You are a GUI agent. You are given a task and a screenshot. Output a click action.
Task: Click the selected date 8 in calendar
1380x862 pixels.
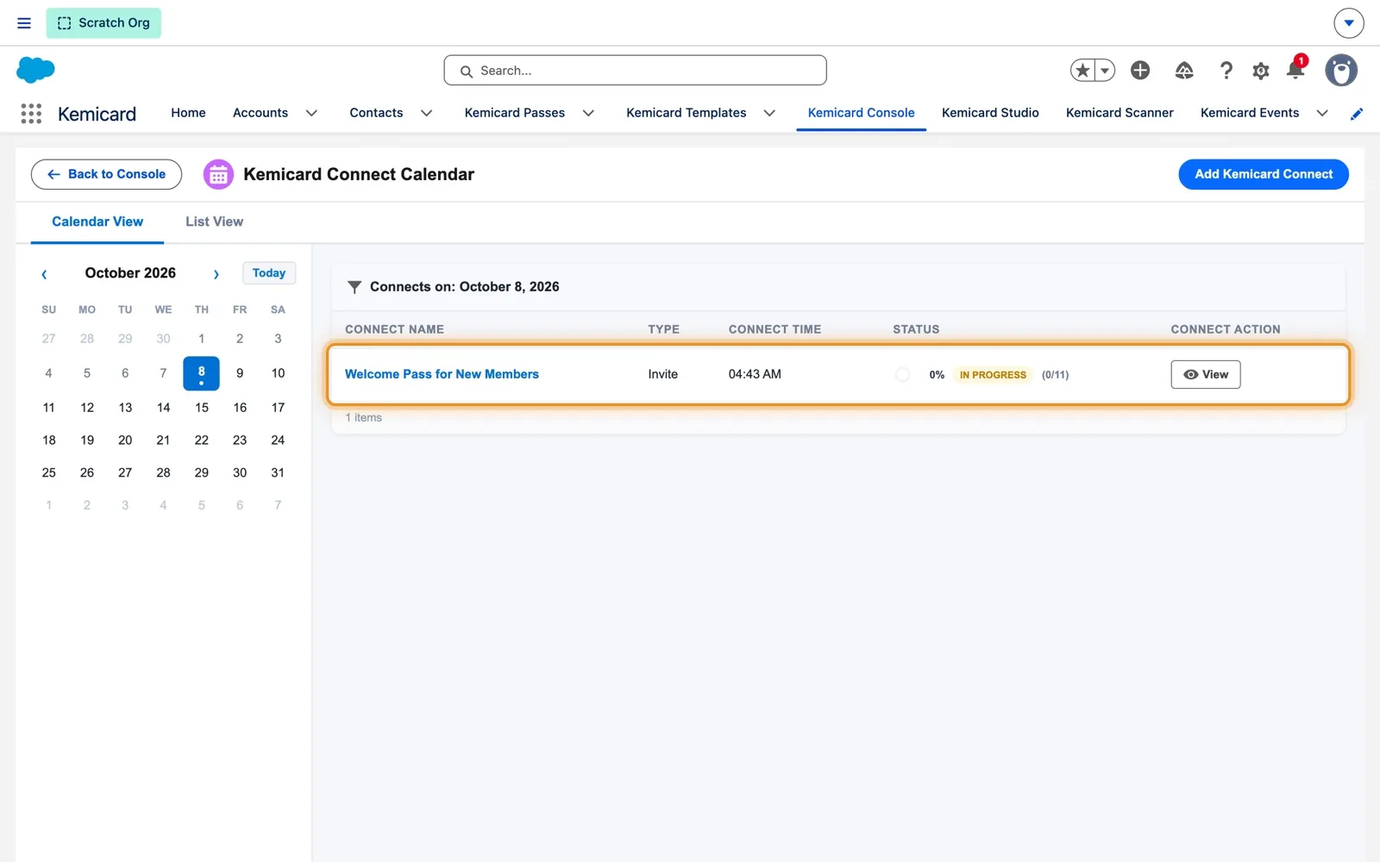pos(202,373)
